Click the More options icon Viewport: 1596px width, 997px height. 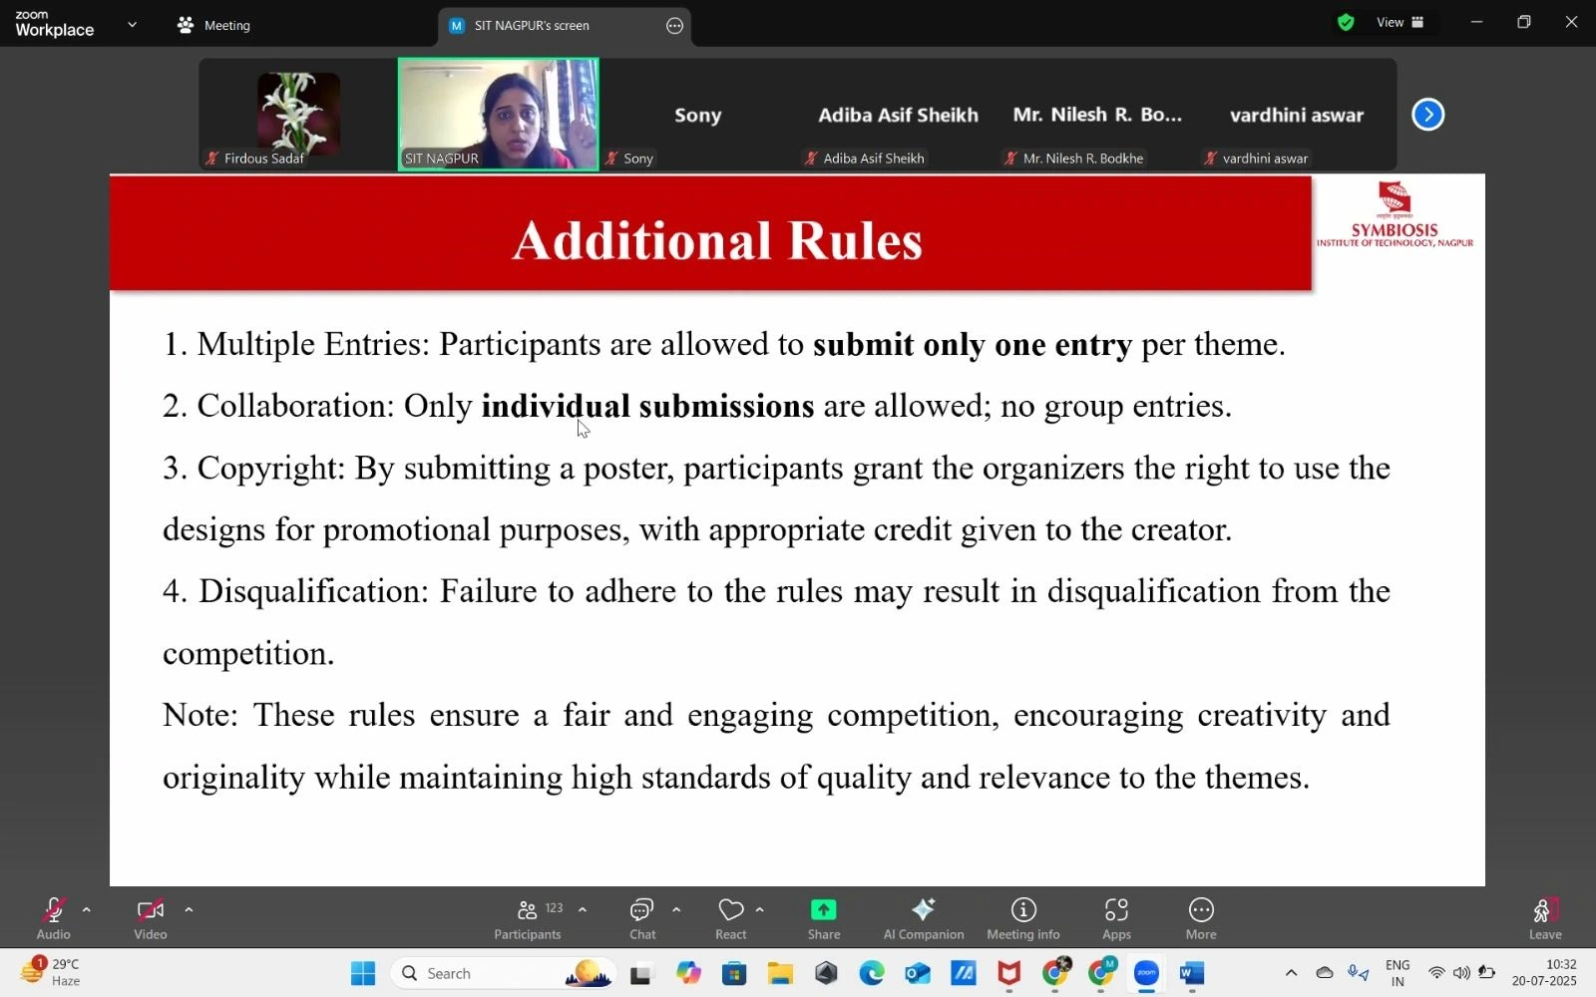[x=1200, y=918]
